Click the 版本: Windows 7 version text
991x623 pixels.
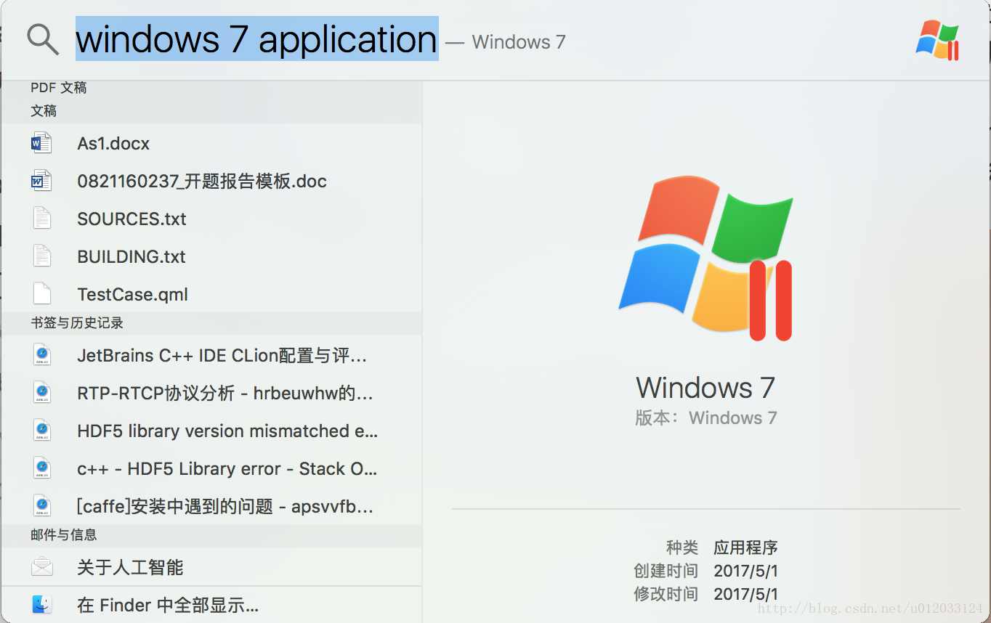[x=705, y=418]
